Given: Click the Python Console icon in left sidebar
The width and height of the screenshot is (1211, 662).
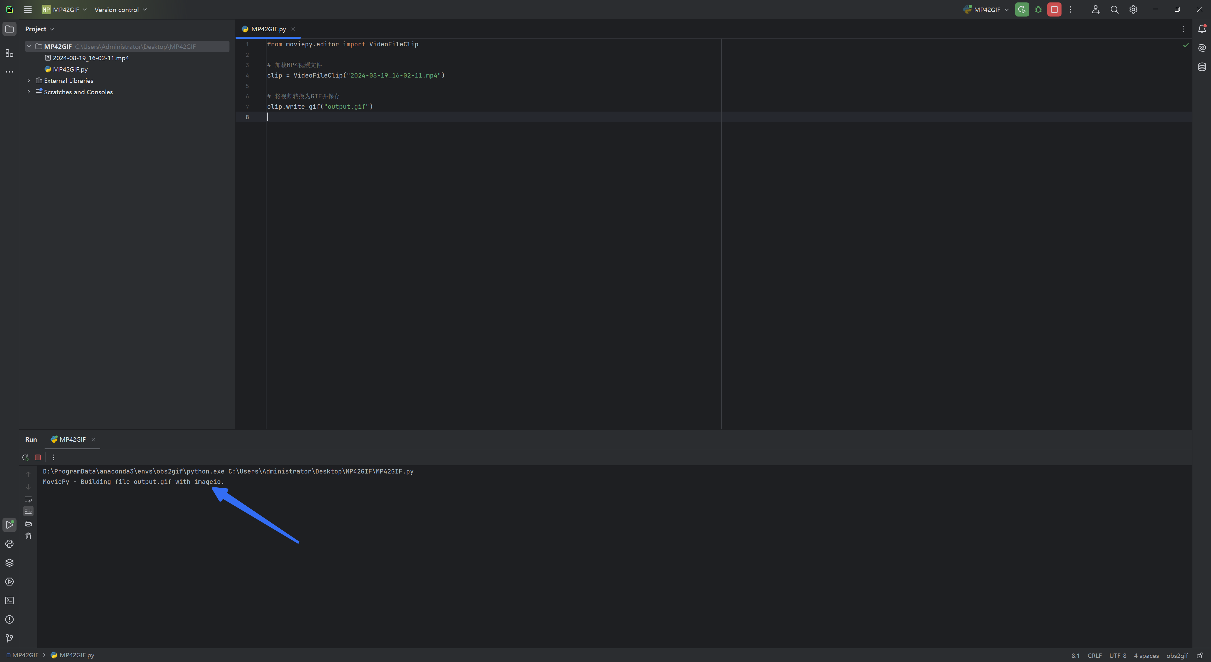Looking at the screenshot, I should pos(9,543).
